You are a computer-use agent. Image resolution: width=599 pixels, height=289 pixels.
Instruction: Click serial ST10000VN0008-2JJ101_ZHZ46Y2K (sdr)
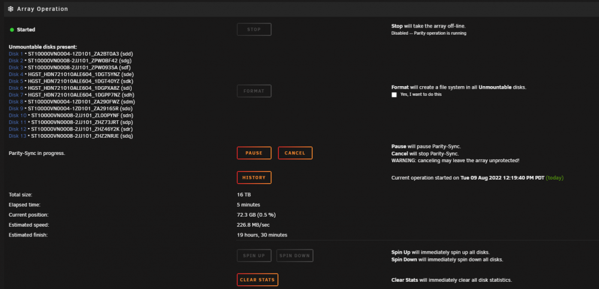[81, 129]
